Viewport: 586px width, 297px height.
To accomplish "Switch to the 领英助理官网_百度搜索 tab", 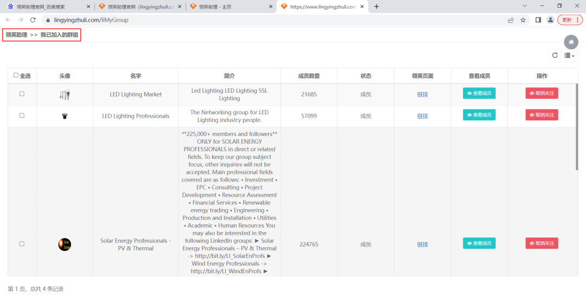I will [48, 7].
